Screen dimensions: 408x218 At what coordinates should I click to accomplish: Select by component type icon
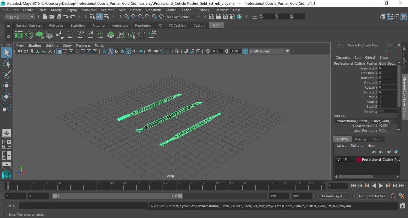click(106, 17)
